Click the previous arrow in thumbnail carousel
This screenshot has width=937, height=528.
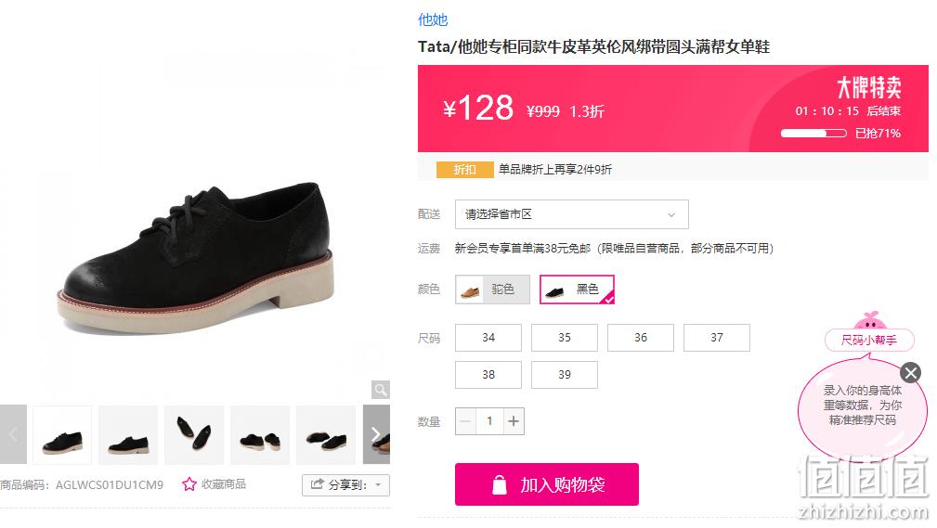point(13,434)
